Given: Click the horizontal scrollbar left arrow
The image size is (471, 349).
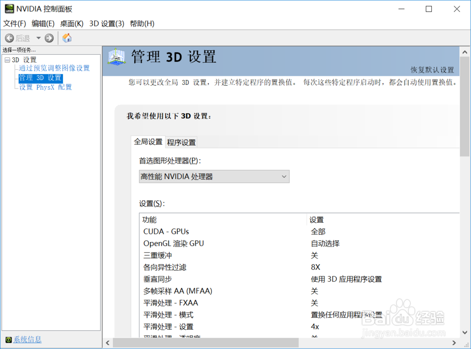Looking at the screenshot, I should (x=108, y=343).
